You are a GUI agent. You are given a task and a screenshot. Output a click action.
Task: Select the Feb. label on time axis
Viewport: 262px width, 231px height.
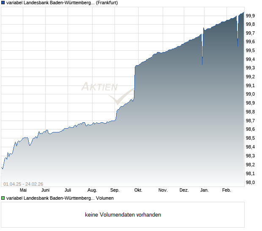point(227,190)
